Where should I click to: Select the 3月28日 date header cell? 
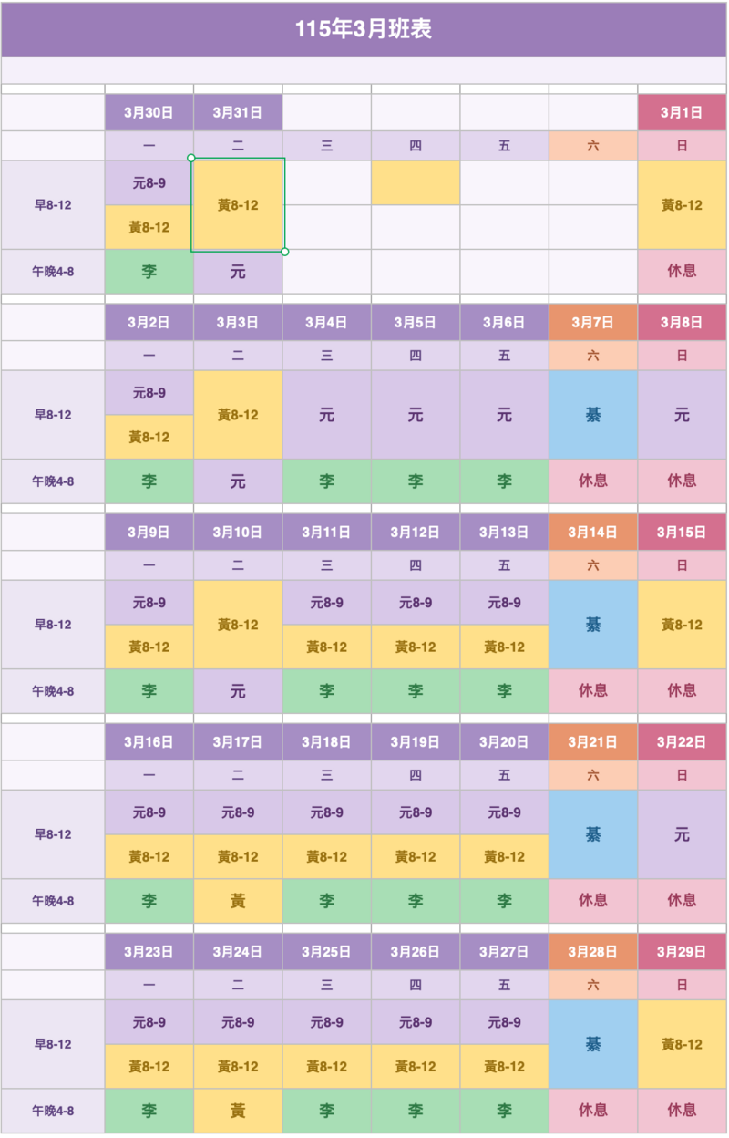click(x=593, y=951)
